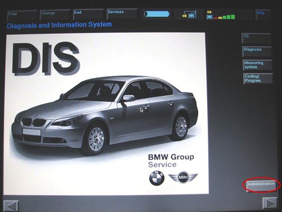Click the grey 'Service' text

point(162,165)
